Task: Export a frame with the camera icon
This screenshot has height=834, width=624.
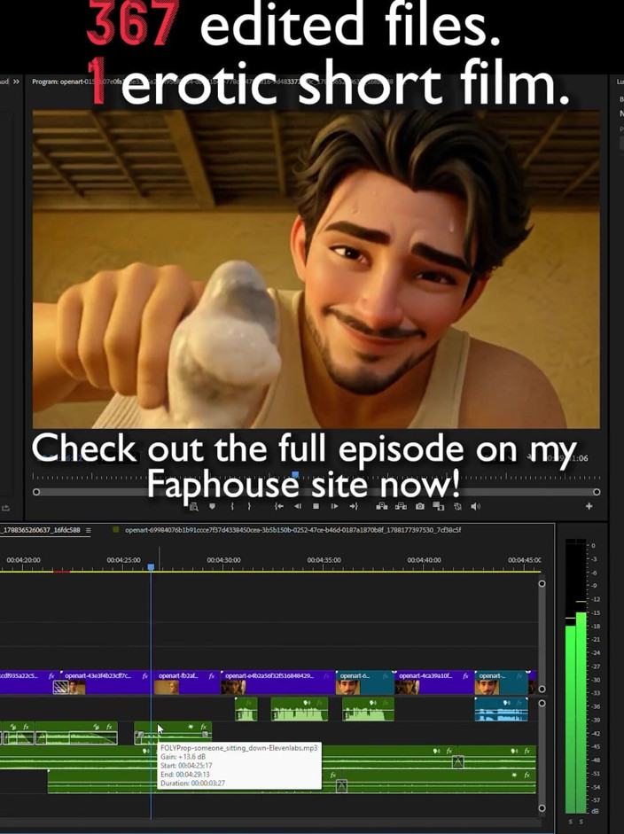Action: click(x=420, y=506)
